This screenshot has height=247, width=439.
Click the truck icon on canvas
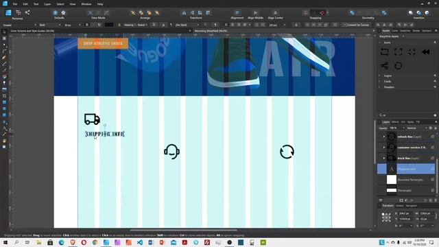click(92, 119)
